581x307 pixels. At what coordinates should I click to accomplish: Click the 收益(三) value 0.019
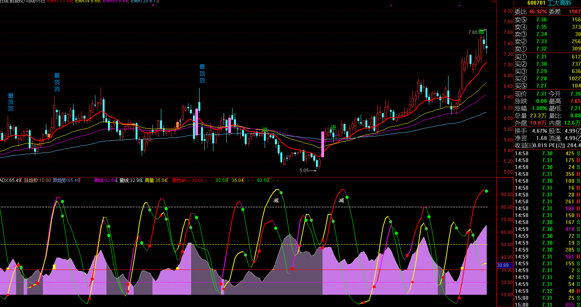(x=541, y=145)
